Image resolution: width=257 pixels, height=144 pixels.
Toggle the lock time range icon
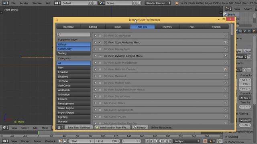click(x=65, y=141)
